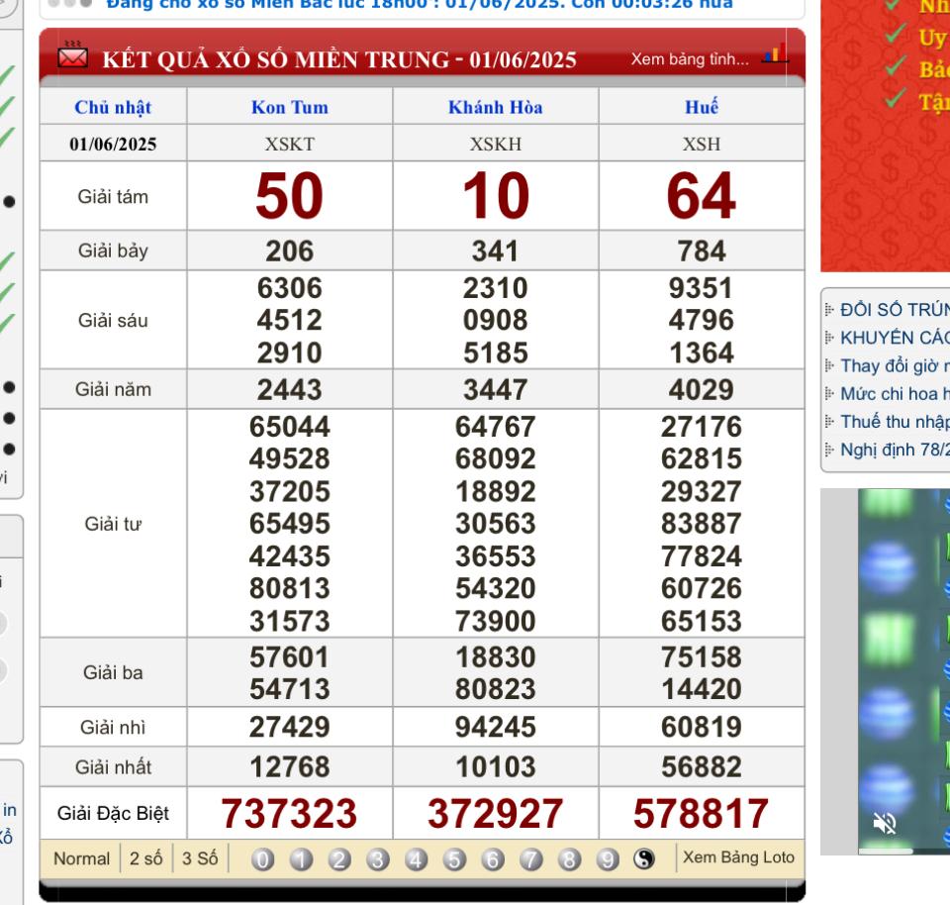Screen dimensions: 950x905
Task: Select digit 5 filter circle
Action: point(454,858)
